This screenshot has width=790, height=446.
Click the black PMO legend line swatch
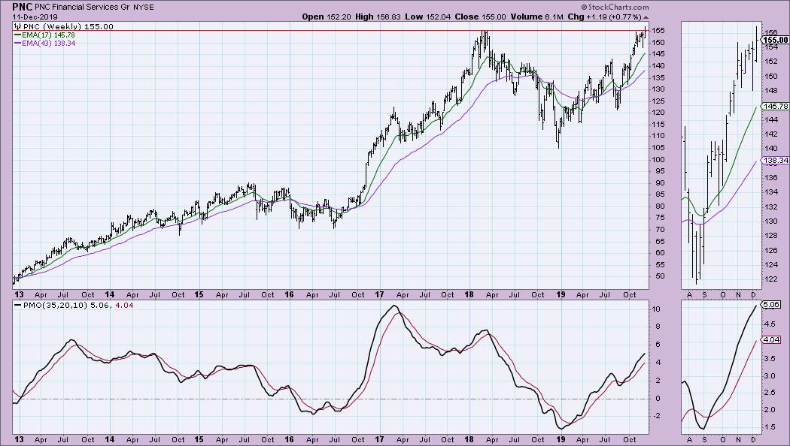[18, 305]
